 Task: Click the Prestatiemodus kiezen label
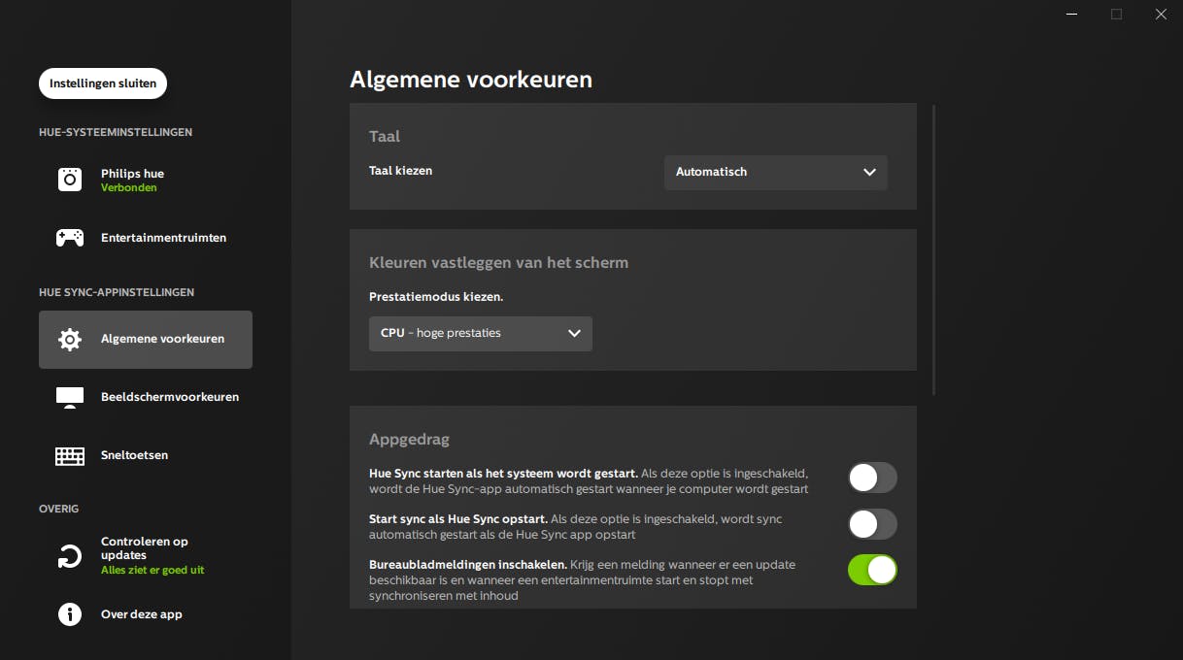click(436, 297)
